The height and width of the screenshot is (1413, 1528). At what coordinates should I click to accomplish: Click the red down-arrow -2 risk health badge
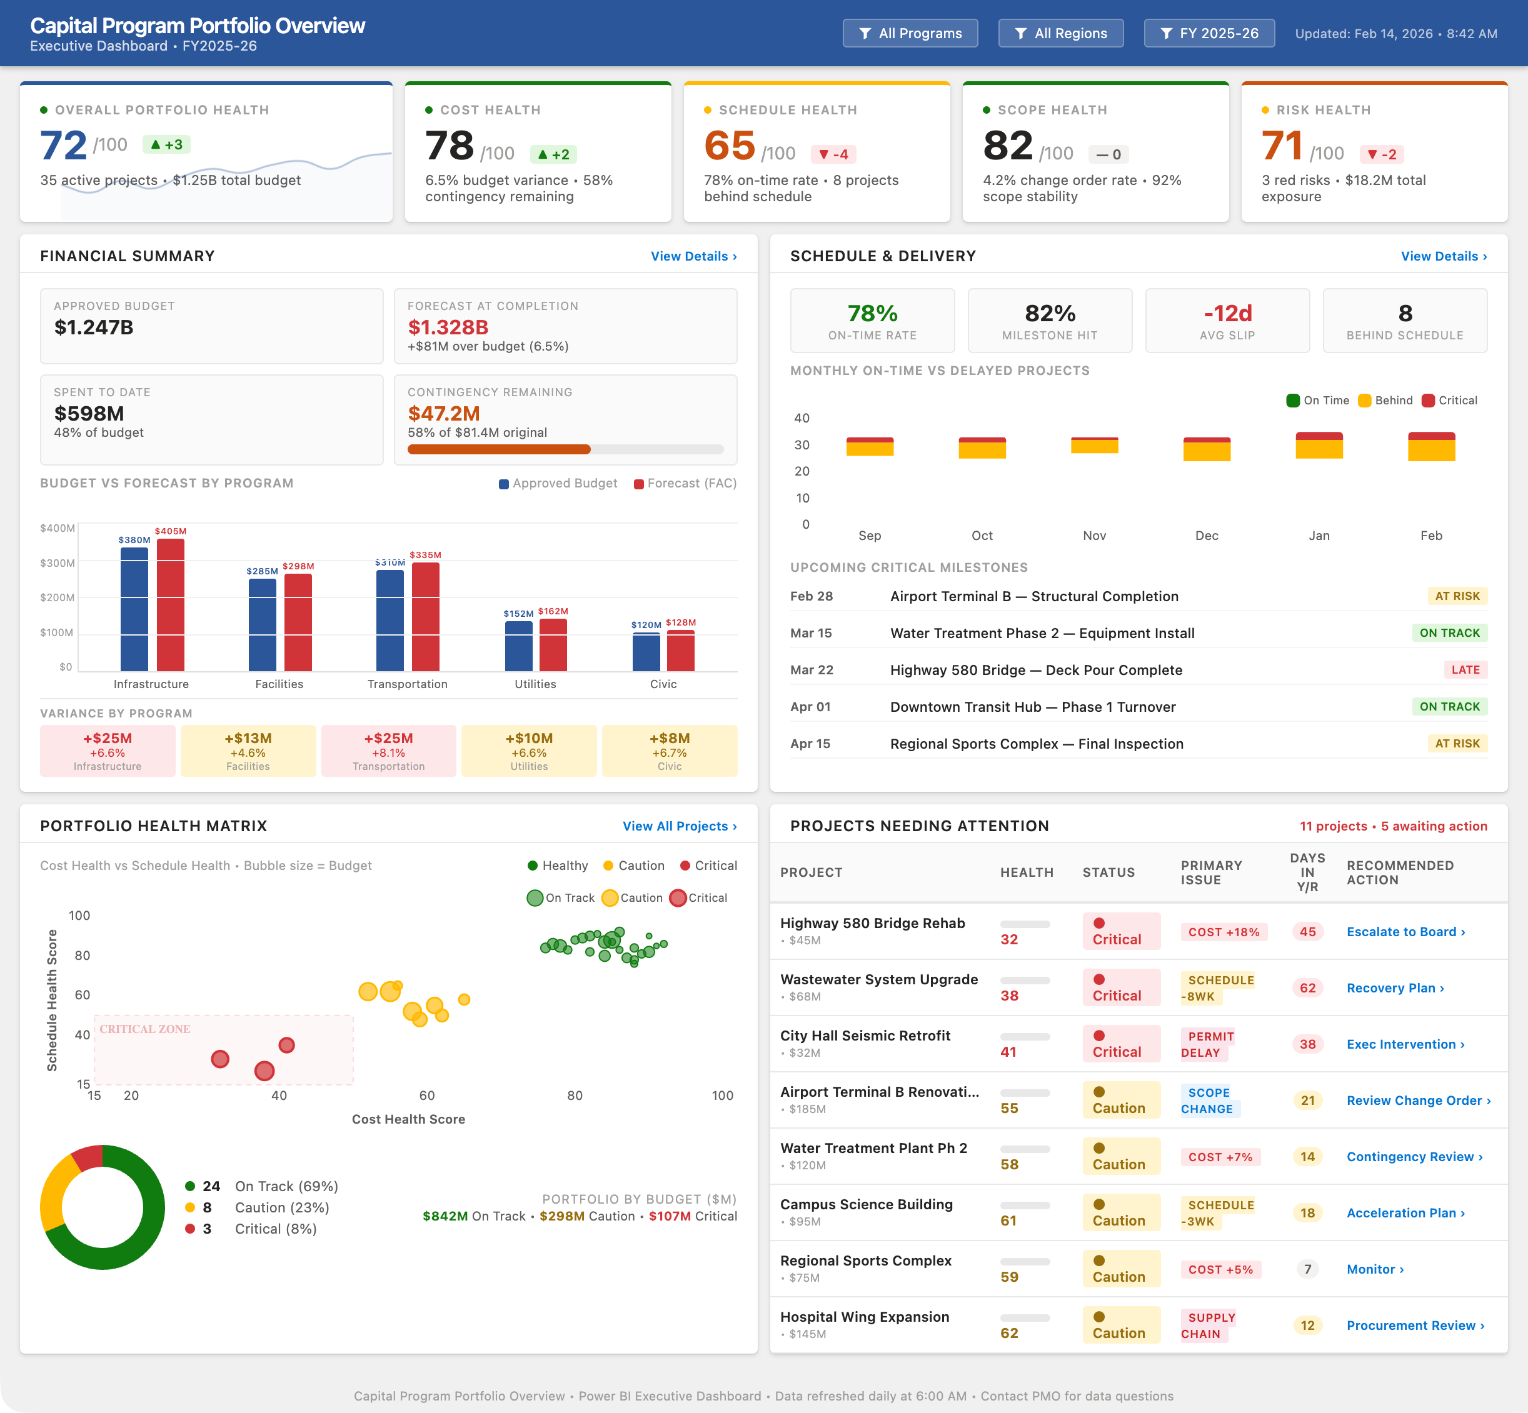(1381, 154)
